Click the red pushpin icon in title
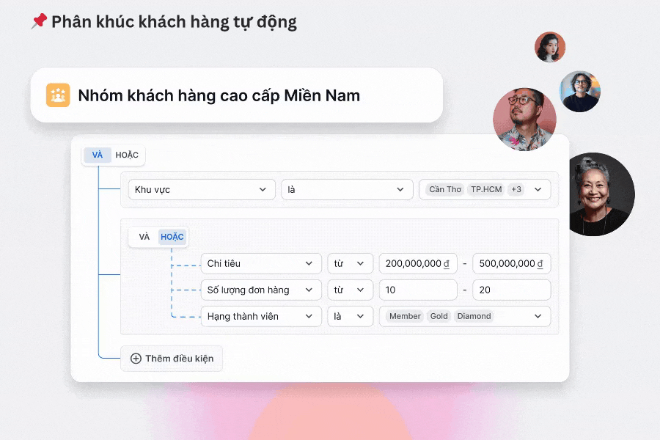The image size is (660, 440). tap(39, 21)
